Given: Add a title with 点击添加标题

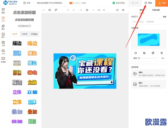Looking at the screenshot, I should pos(24,12).
